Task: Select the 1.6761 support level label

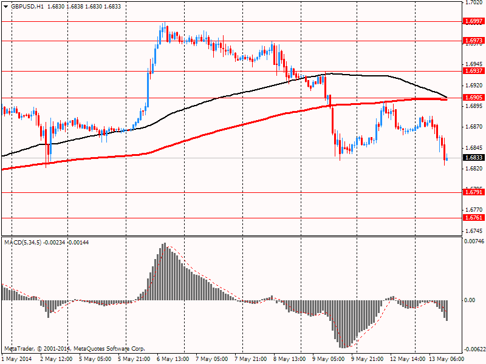Action: click(473, 218)
